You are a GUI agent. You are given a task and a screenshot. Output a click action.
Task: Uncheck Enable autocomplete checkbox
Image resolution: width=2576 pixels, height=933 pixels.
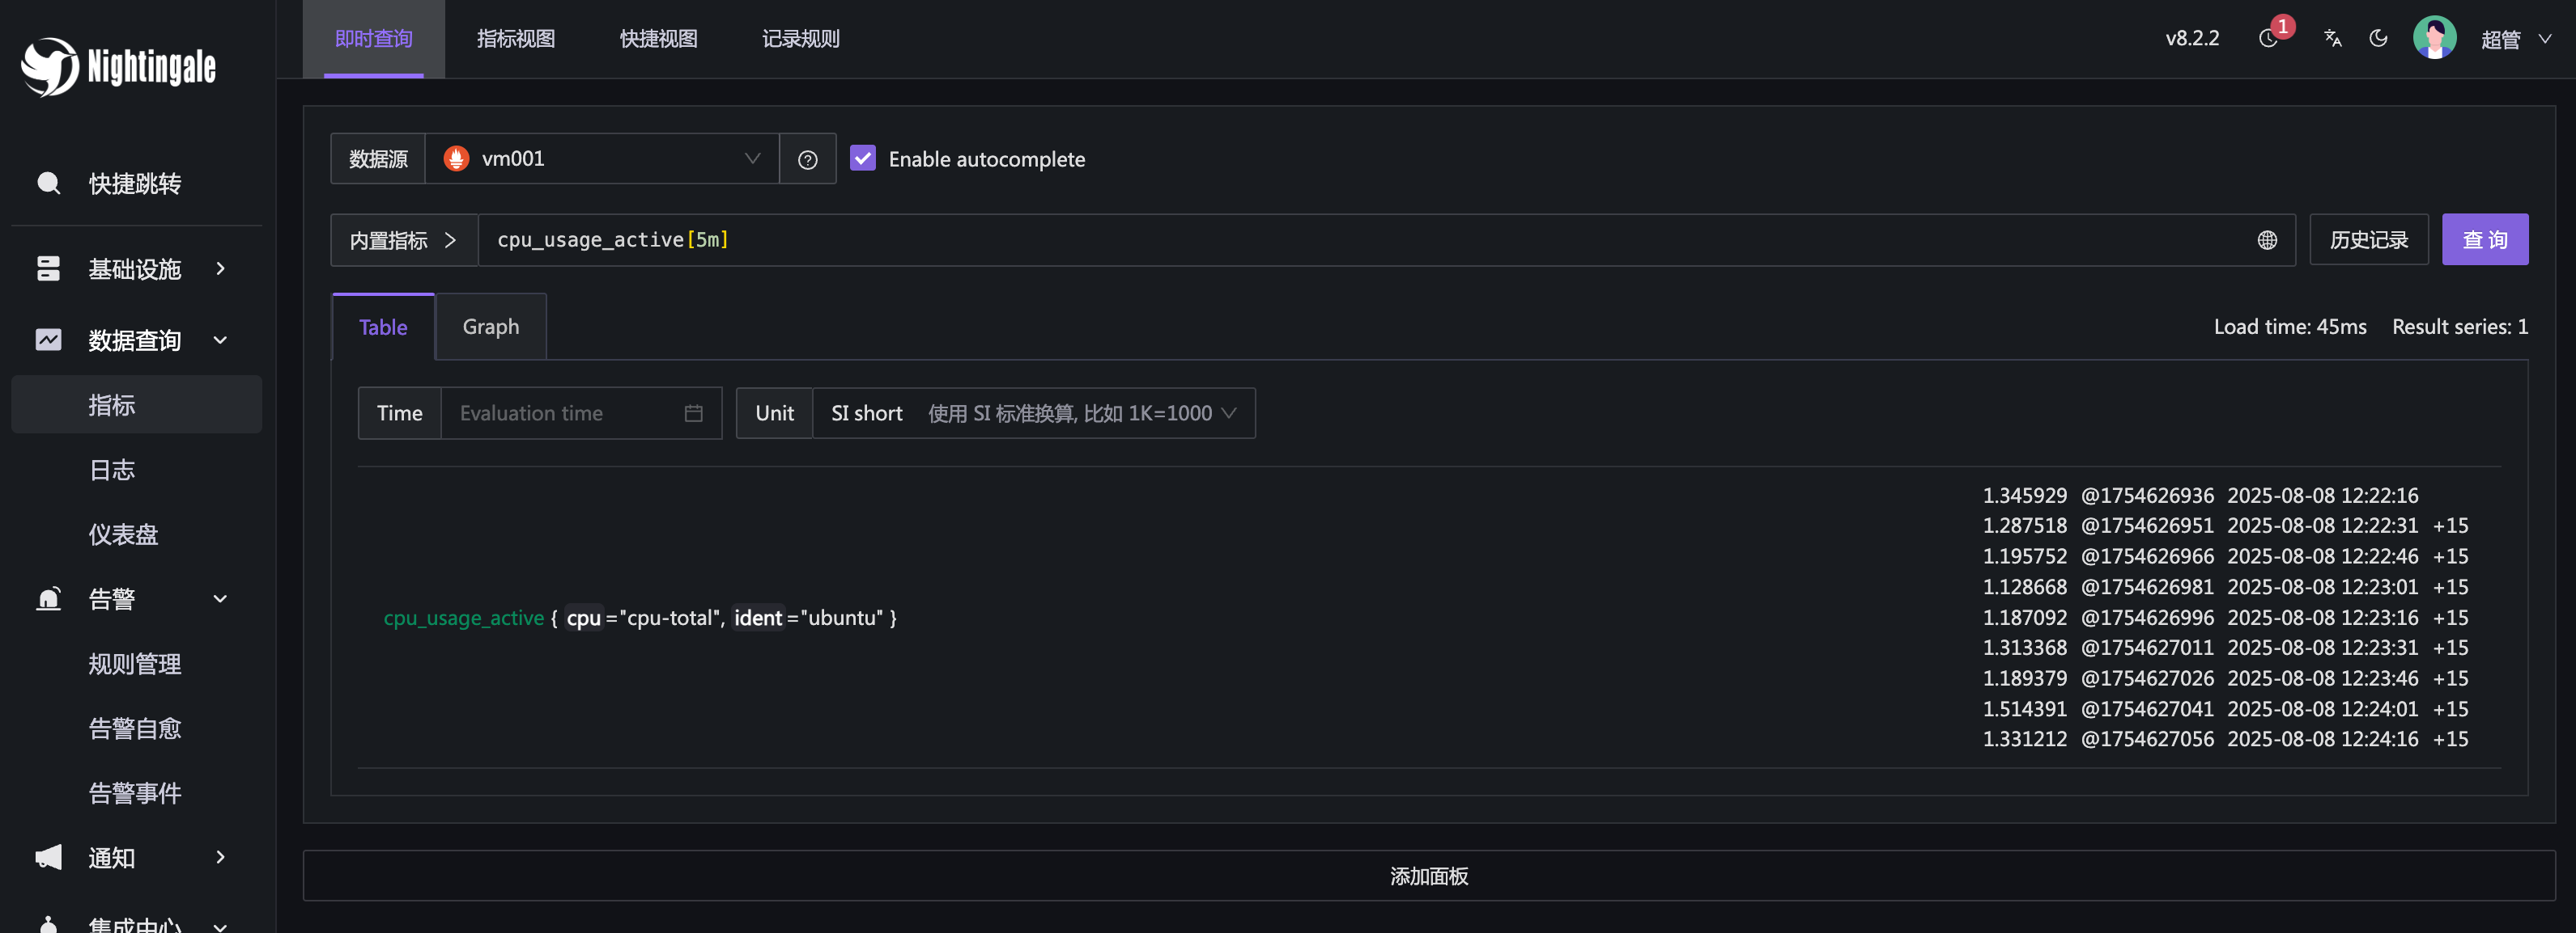pos(862,158)
